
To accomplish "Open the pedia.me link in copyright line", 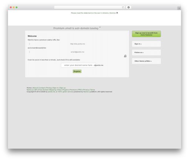I will pos(51,92).
